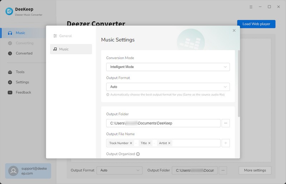Click the user avatar icon
The width and height of the screenshot is (286, 184).
point(13,171)
